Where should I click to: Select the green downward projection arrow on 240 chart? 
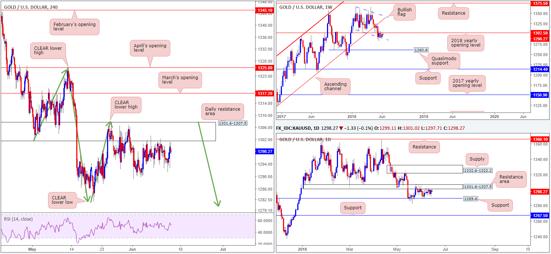[x=208, y=164]
